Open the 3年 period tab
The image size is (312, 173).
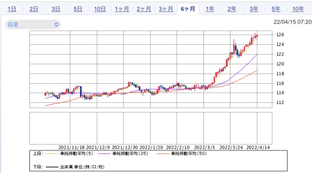pyautogui.click(x=254, y=9)
